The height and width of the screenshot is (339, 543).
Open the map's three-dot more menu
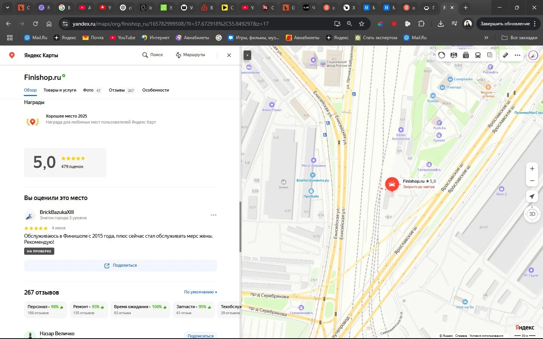[518, 55]
